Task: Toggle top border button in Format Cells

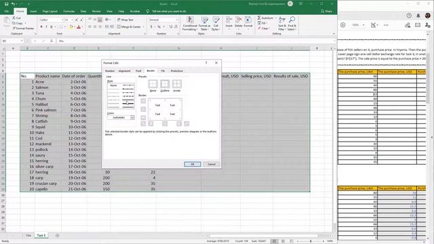Action: pyautogui.click(x=143, y=101)
